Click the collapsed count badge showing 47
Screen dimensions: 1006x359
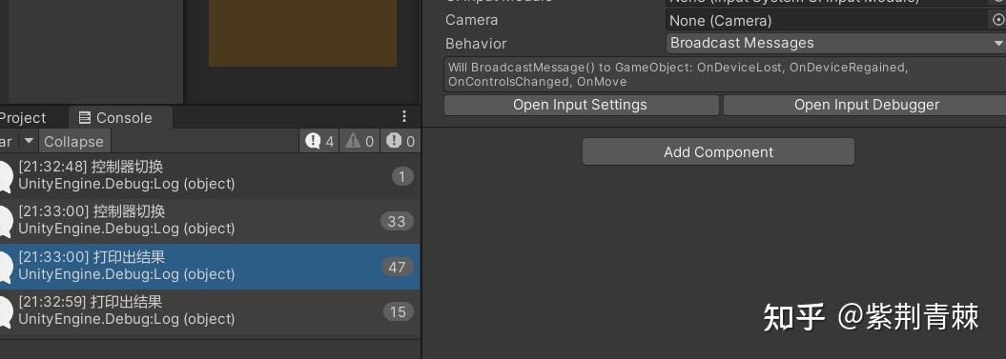(x=397, y=267)
